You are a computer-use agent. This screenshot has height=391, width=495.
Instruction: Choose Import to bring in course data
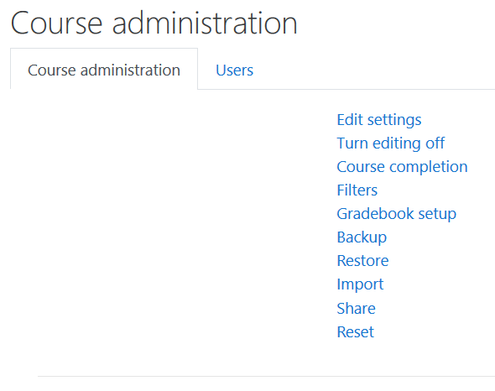[x=360, y=284]
